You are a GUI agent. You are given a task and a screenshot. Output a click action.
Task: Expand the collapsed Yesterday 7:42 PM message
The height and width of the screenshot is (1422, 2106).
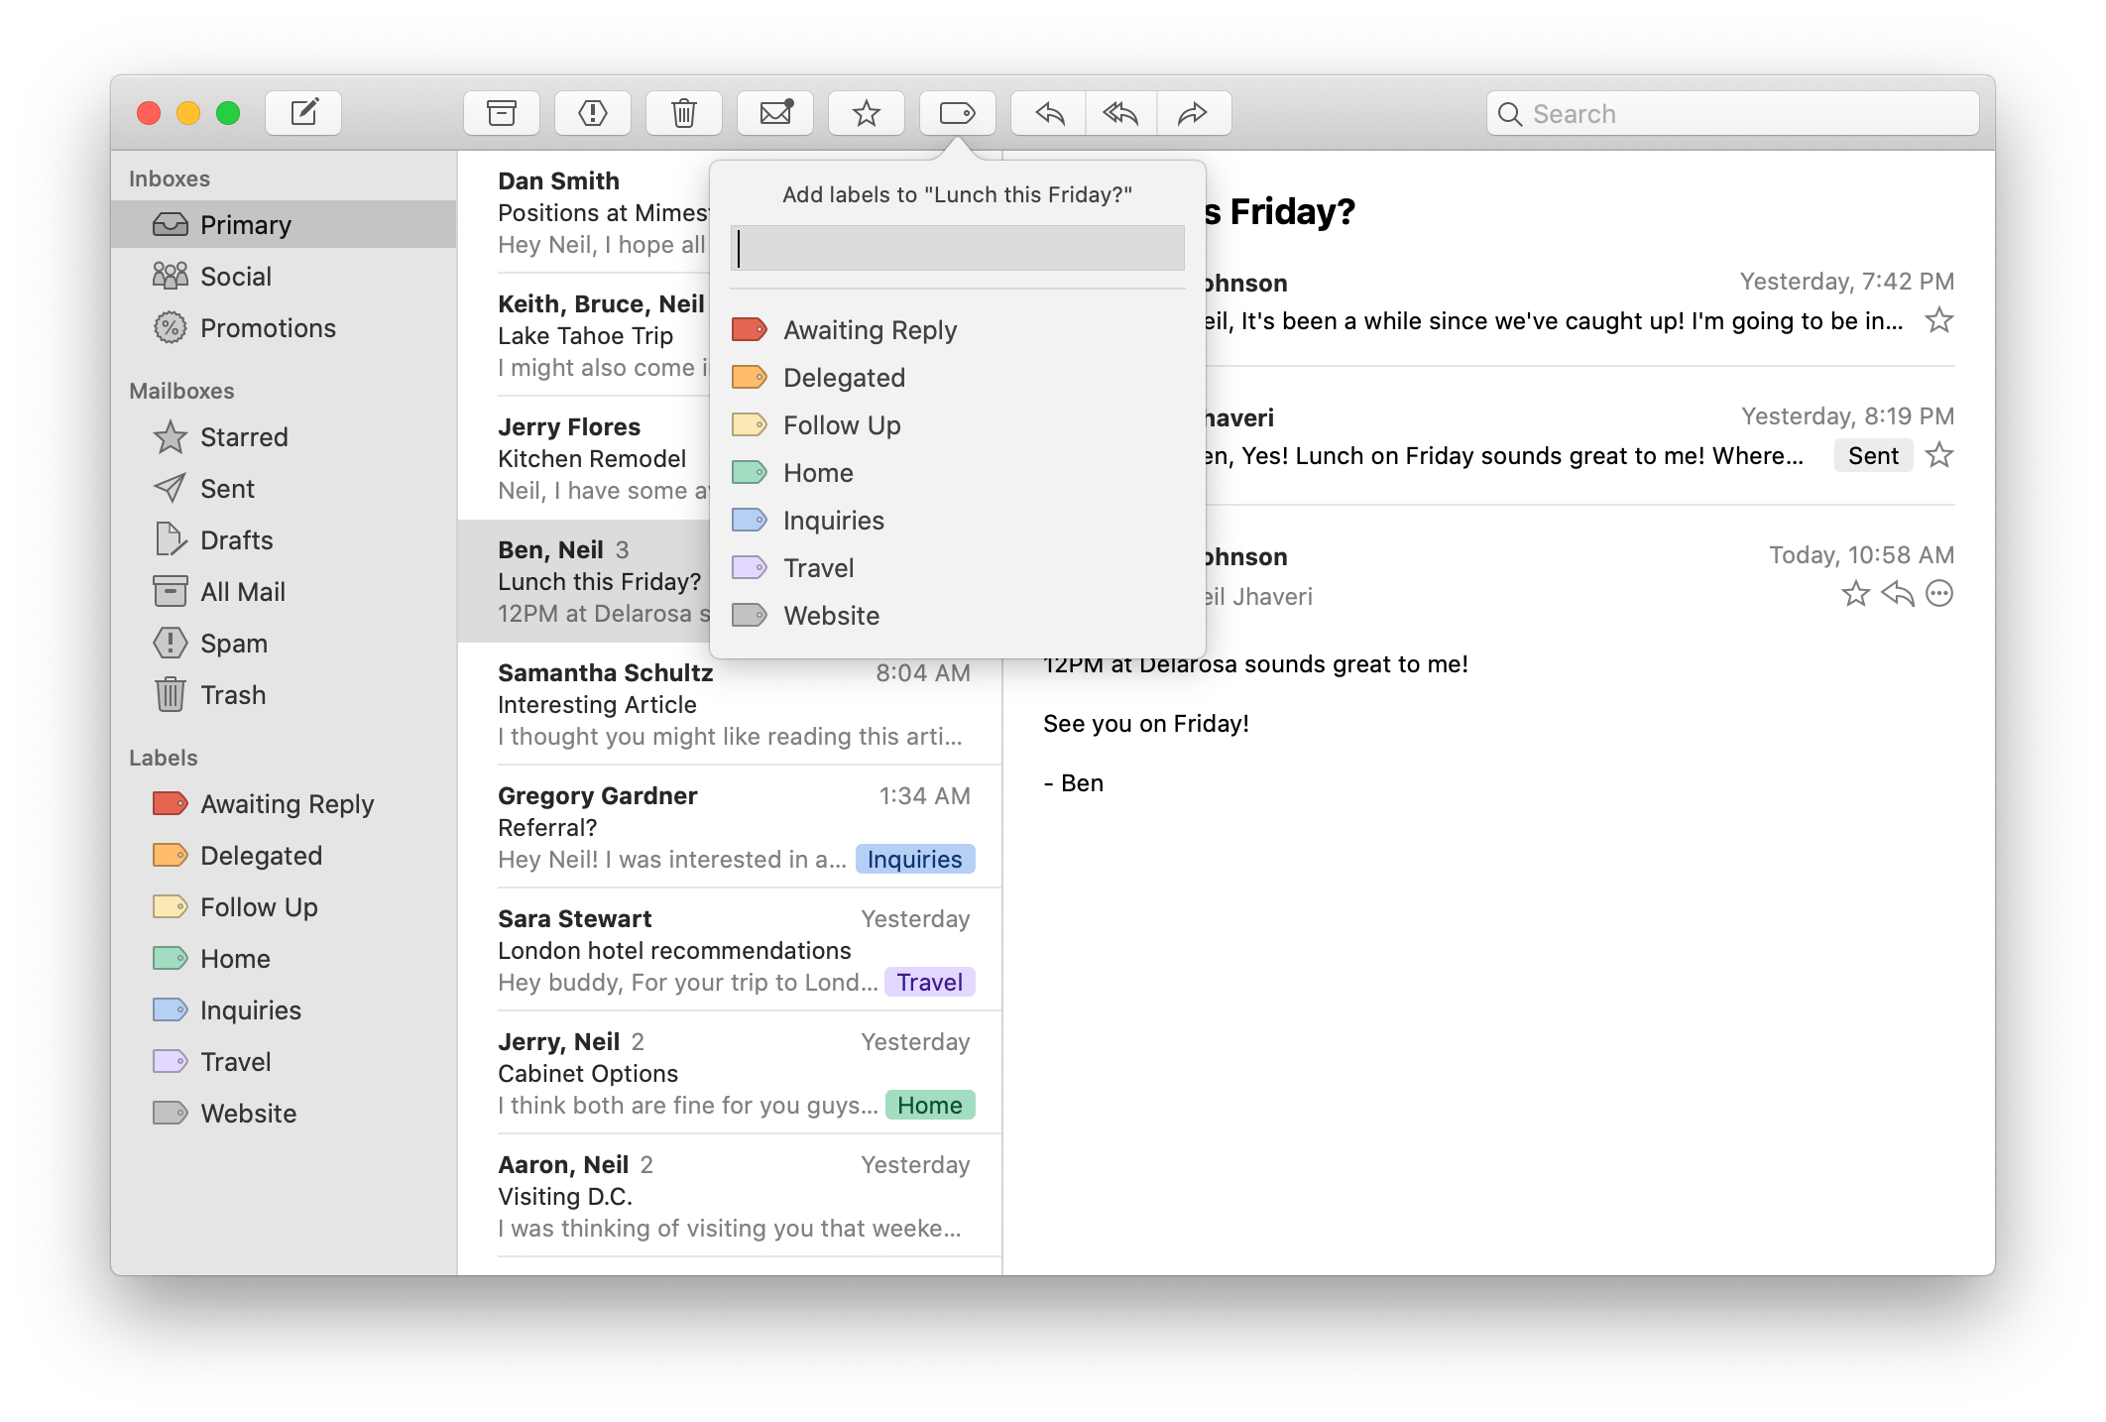tap(1580, 301)
